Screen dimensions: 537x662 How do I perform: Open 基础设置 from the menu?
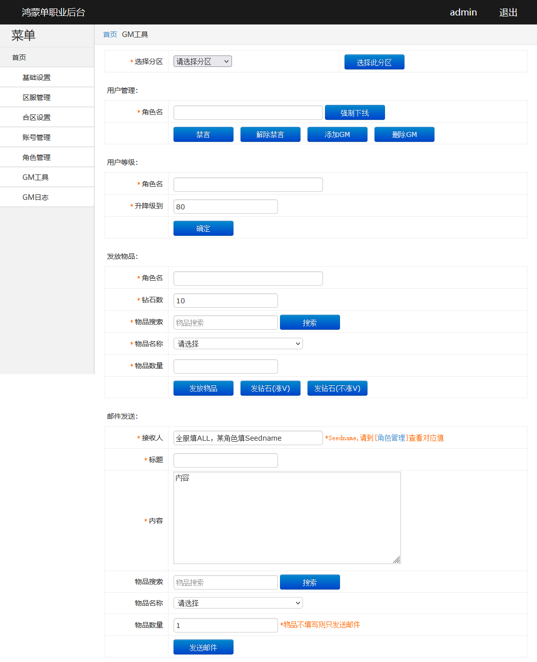click(x=36, y=77)
